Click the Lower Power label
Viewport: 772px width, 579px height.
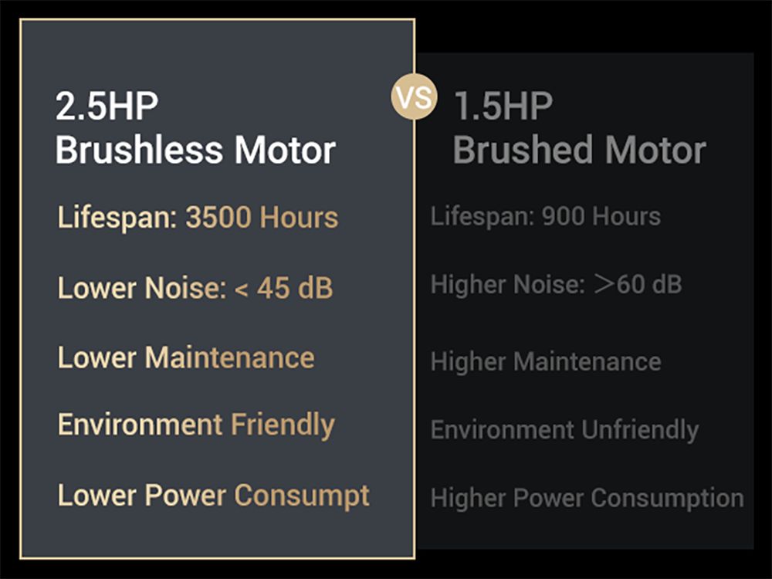coord(142,496)
